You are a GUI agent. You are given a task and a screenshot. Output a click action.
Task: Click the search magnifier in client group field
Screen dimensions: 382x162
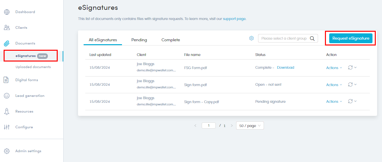point(312,38)
